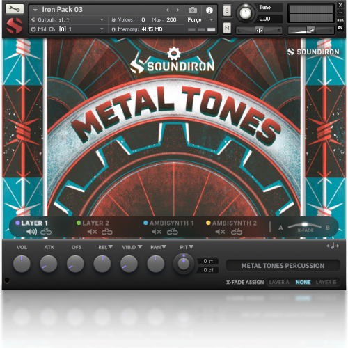
Task: Open the instrument name dropdown arrow
Action: point(35,10)
